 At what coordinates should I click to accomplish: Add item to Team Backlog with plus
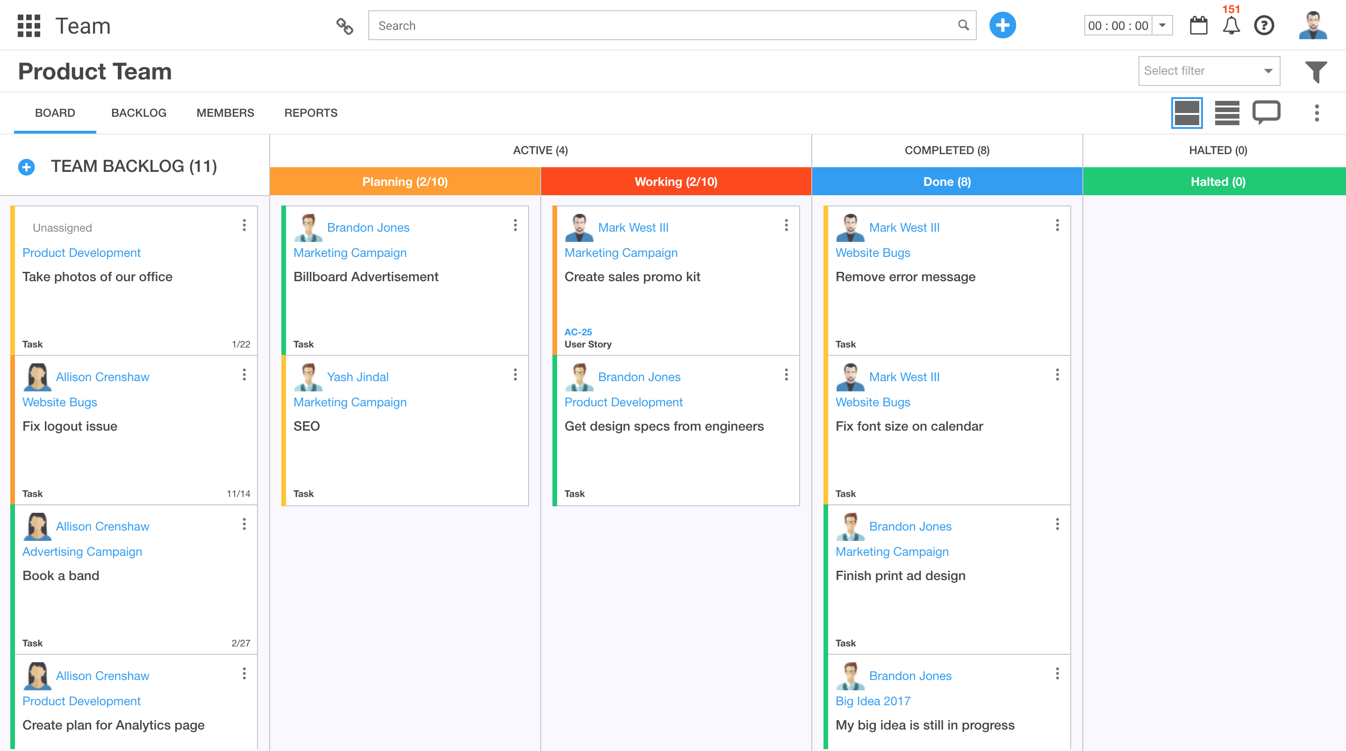click(27, 167)
